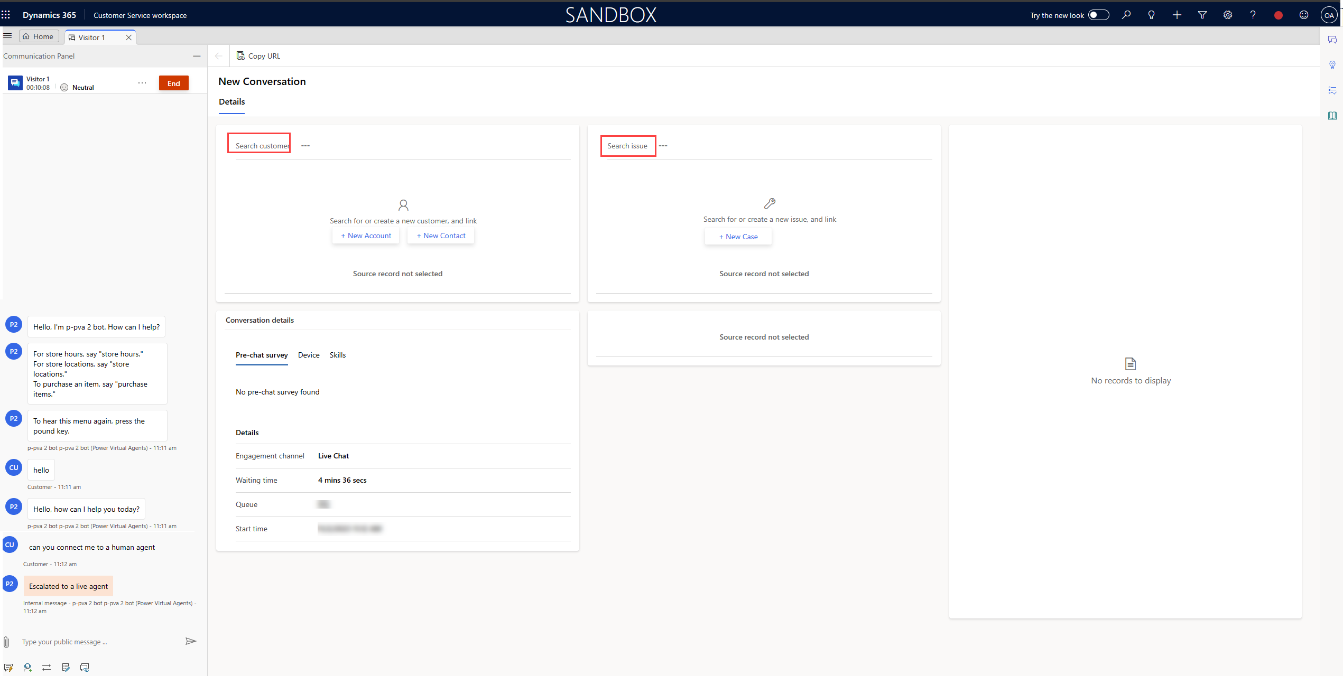The width and height of the screenshot is (1343, 676).
Task: Click the consult agent headset icon
Action: tap(27, 668)
